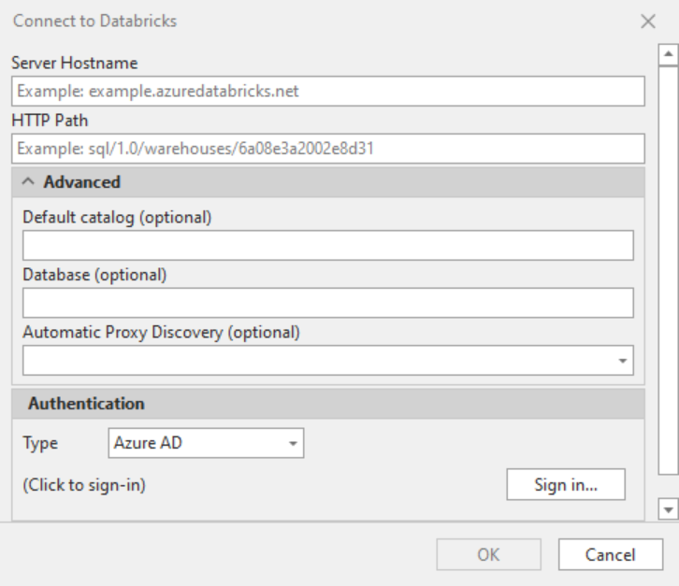This screenshot has width=679, height=586.
Task: Click the scrollbar up arrow
Action: pyautogui.click(x=668, y=54)
